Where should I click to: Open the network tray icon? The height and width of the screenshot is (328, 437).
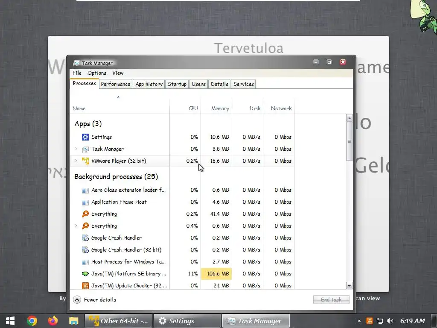click(379, 321)
